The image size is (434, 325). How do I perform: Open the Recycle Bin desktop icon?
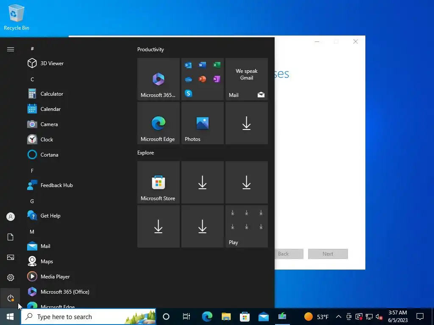click(x=17, y=17)
